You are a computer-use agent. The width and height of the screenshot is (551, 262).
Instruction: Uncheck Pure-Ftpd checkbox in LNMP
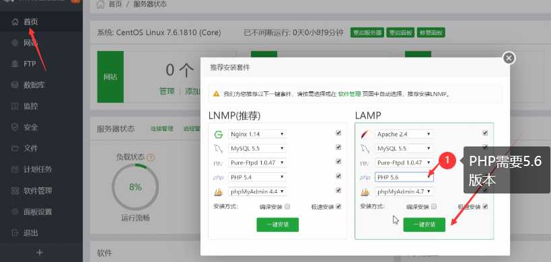tap(338, 162)
